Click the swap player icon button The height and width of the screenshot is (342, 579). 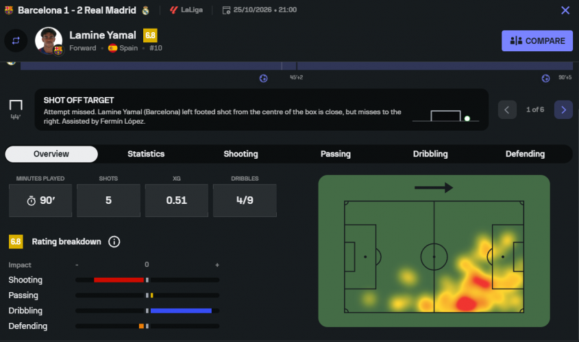pos(16,40)
